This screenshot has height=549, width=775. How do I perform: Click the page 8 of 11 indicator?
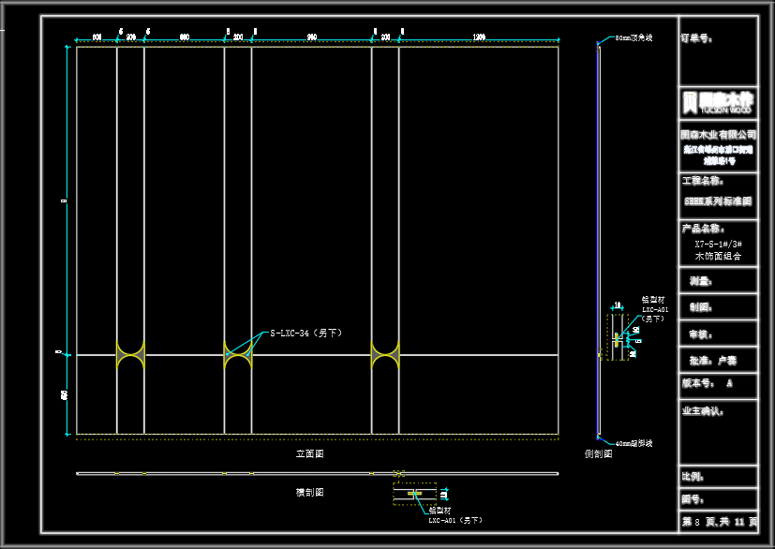[x=718, y=522]
